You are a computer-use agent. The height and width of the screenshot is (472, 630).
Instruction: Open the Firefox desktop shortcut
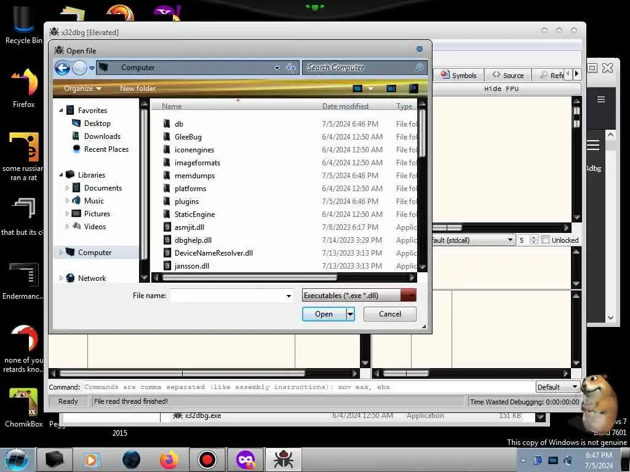click(24, 87)
